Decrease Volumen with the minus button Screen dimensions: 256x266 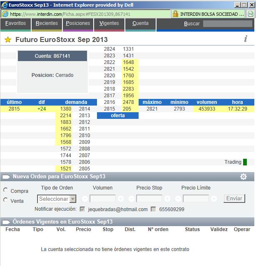click(85, 199)
